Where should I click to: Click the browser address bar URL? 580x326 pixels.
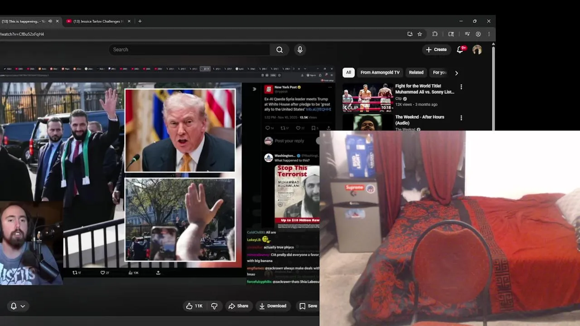pyautogui.click(x=22, y=34)
